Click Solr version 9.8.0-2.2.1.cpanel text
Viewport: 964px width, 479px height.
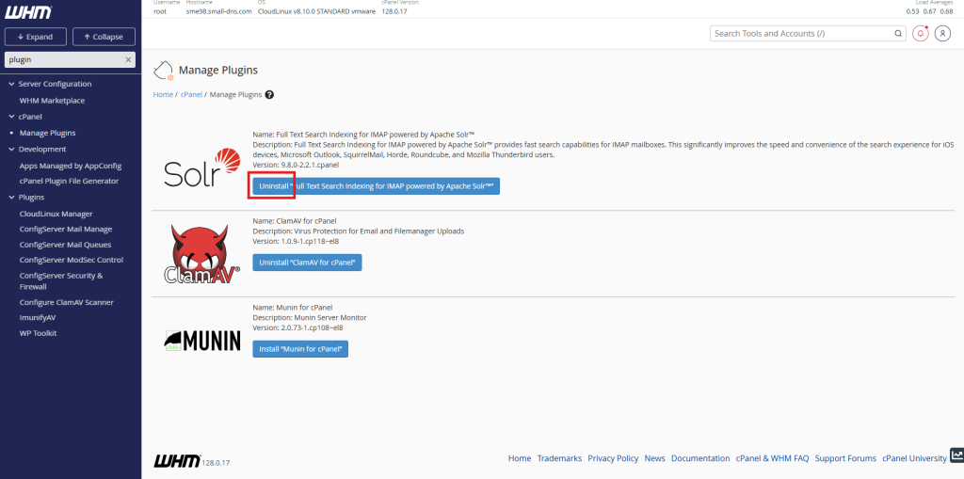point(296,165)
